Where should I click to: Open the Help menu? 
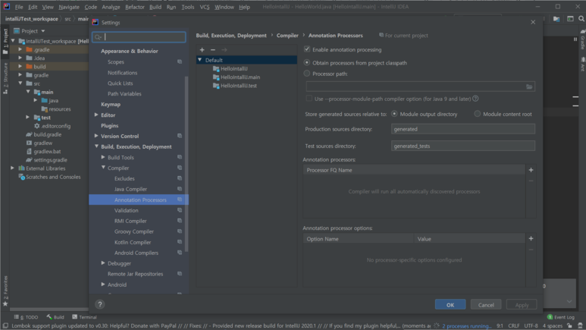point(244,7)
